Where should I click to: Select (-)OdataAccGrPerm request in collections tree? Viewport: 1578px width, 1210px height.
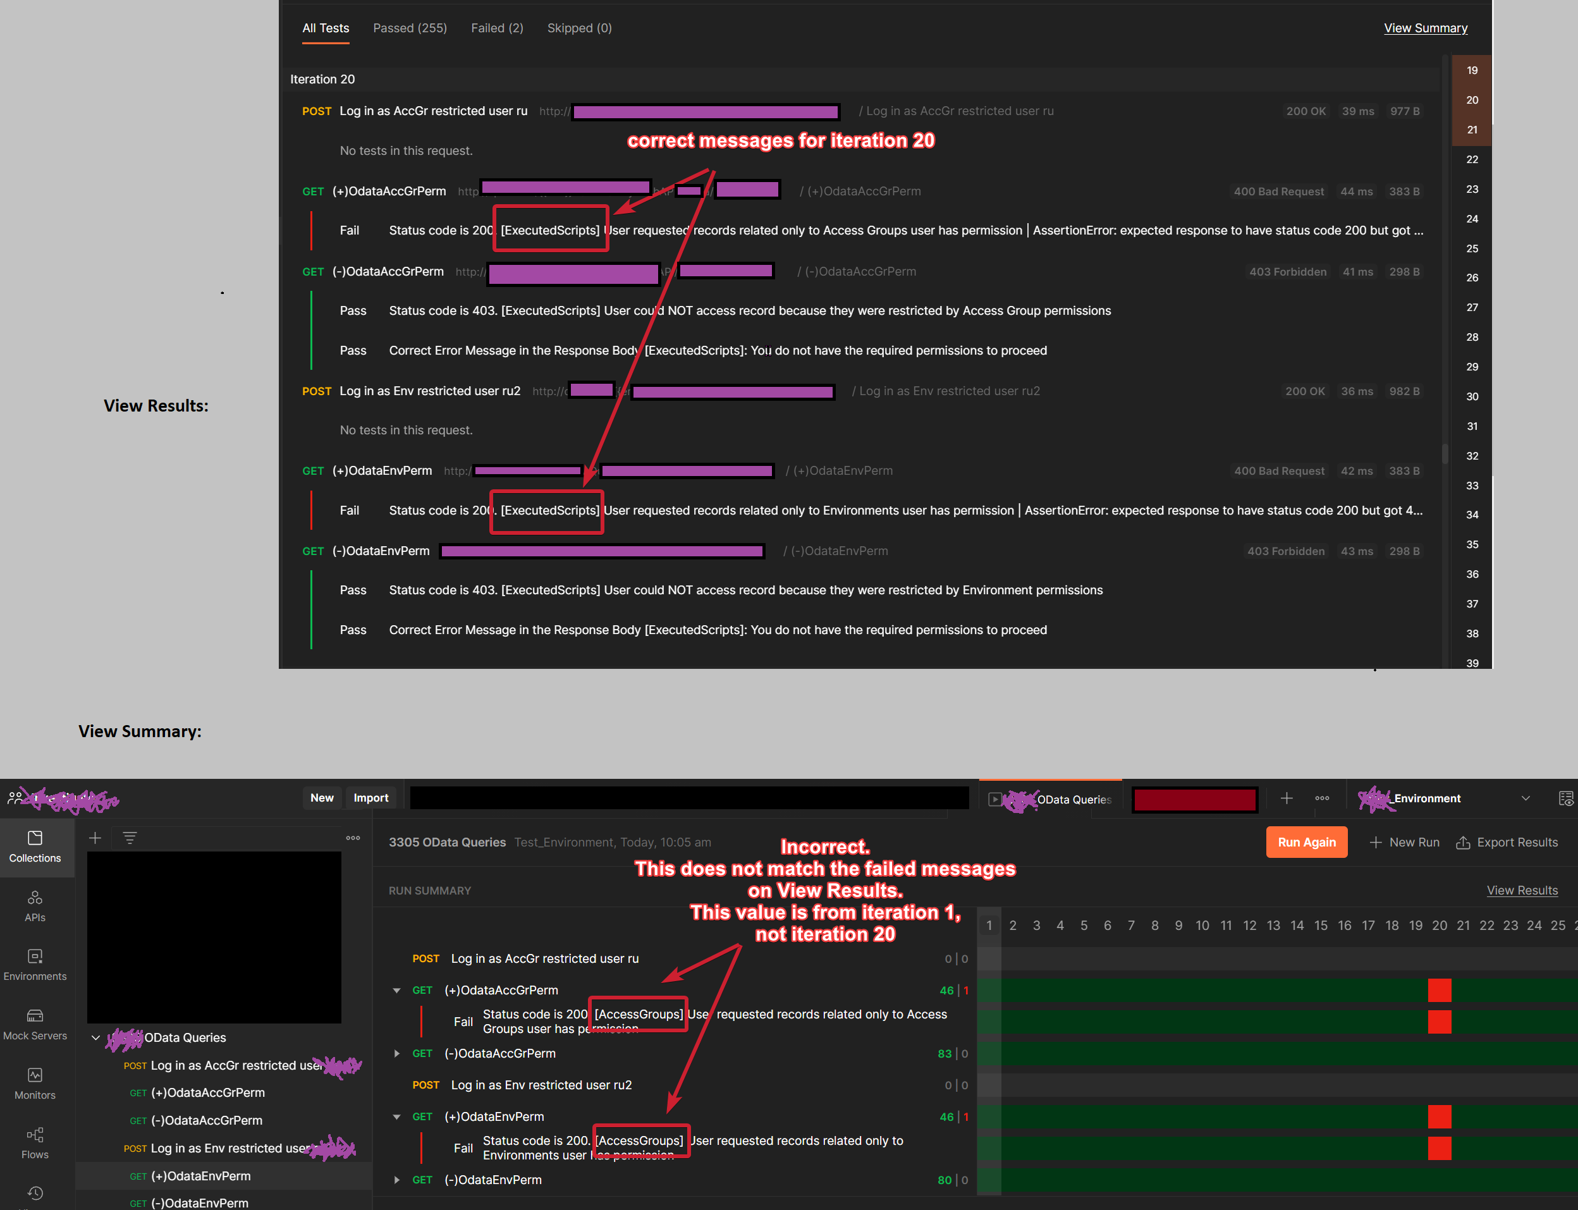[207, 1121]
